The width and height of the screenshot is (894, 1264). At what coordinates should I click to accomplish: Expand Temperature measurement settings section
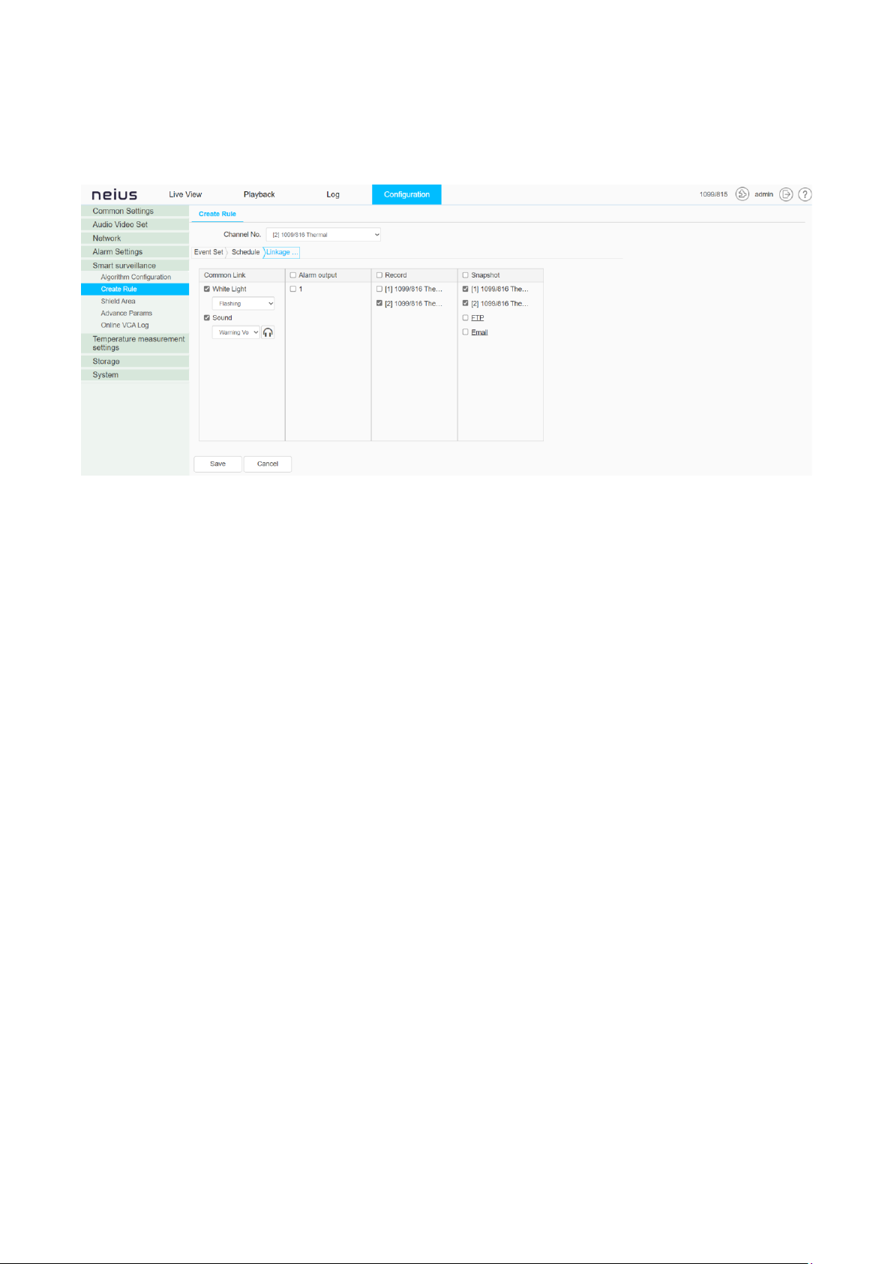click(135, 344)
